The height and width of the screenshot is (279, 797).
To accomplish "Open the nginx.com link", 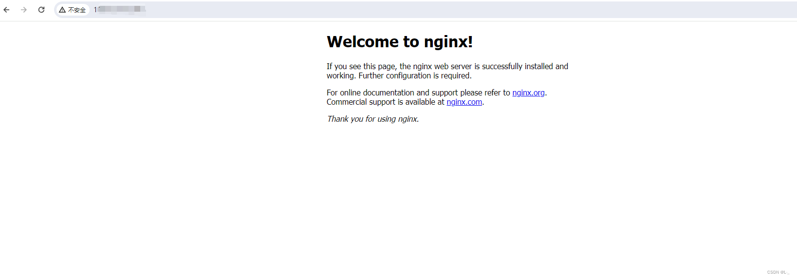I will point(464,102).
